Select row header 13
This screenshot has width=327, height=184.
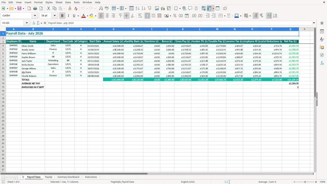tap(3, 80)
